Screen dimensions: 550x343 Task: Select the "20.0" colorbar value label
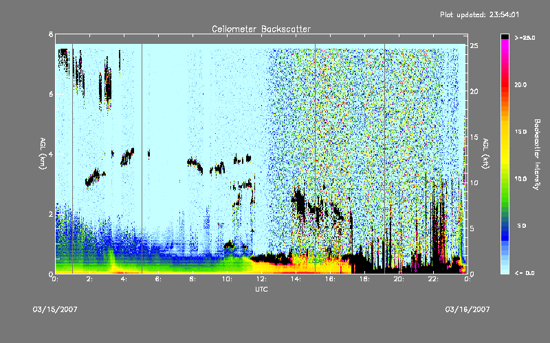(520, 84)
